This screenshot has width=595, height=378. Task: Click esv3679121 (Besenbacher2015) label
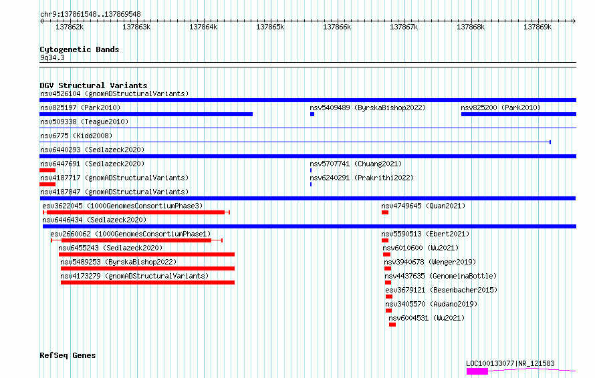pyautogui.click(x=441, y=290)
